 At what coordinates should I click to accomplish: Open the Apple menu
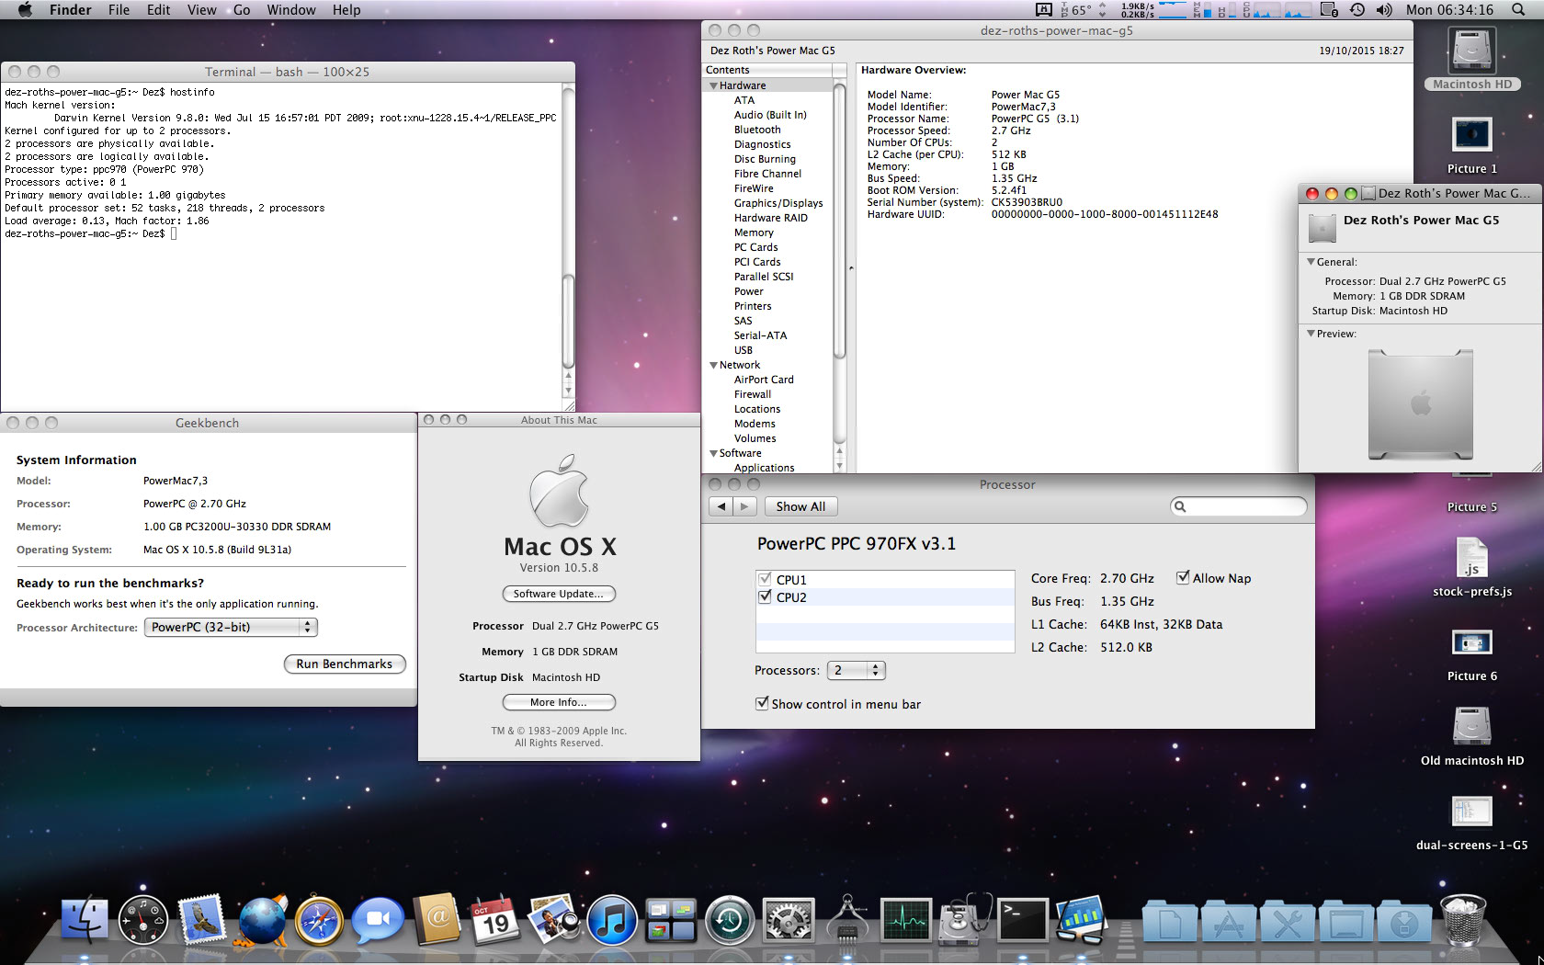pyautogui.click(x=25, y=10)
